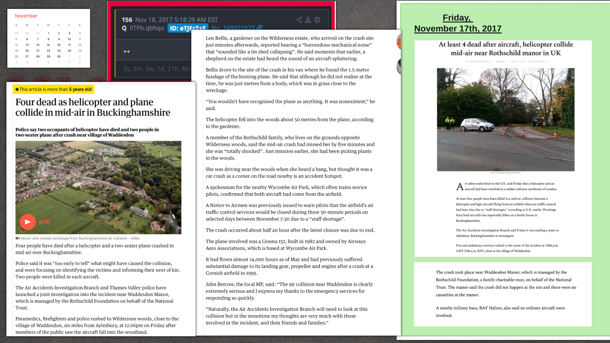This screenshot has width=610, height=343.
Task: Click the clock icon in yellow age banner
Action: click(17, 90)
